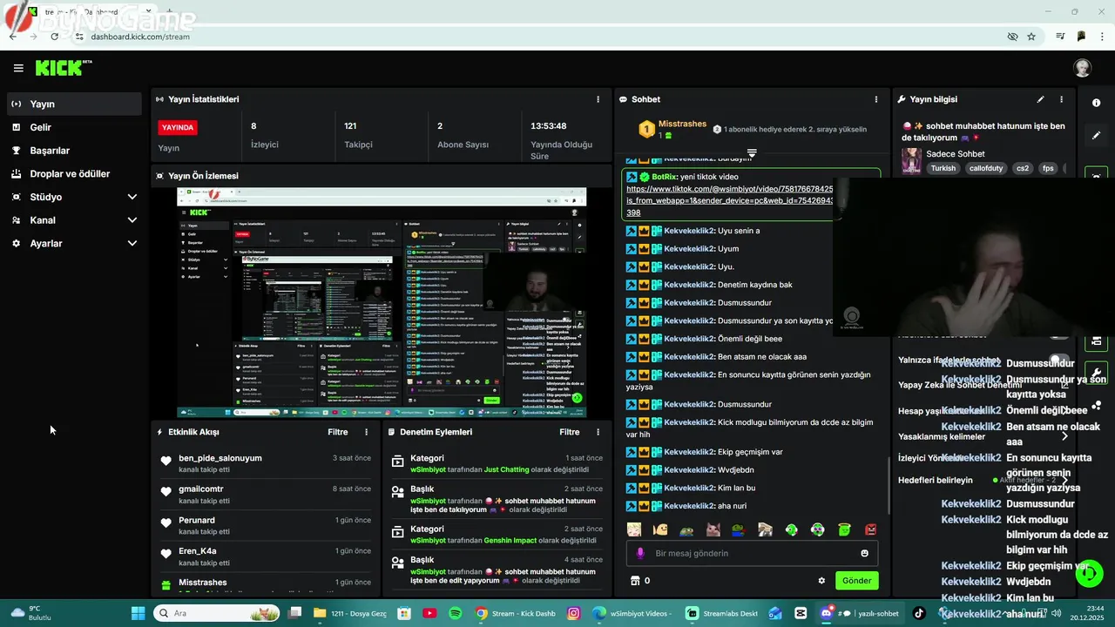Select Başarılar in the sidebar
This screenshot has width=1115, height=627.
coord(74,151)
